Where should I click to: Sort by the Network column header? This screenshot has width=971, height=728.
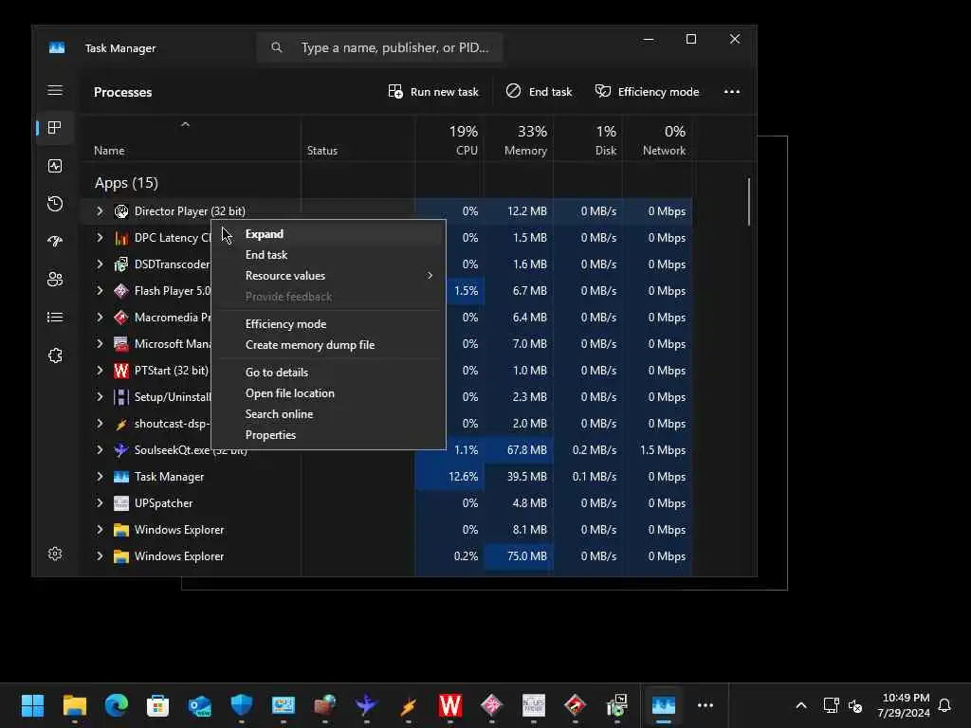[659, 139]
